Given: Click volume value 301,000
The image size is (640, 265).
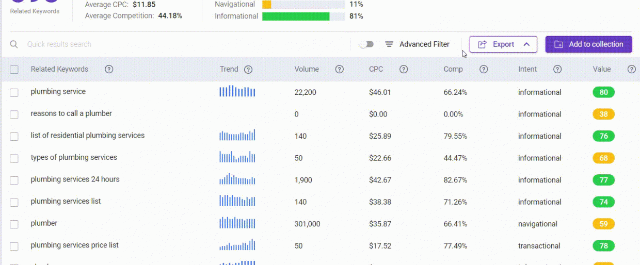Looking at the screenshot, I should pyautogui.click(x=308, y=224).
